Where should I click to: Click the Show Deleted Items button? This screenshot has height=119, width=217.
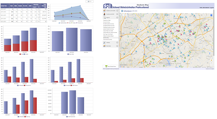pos(111,66)
